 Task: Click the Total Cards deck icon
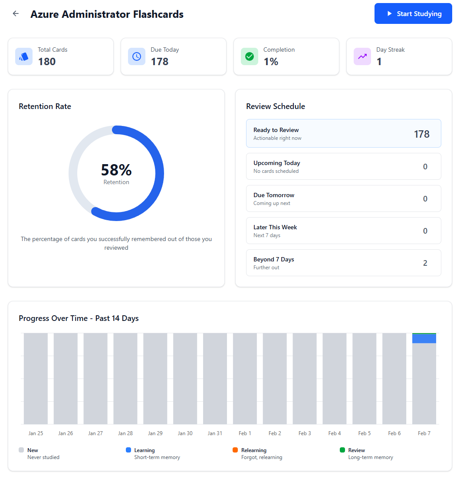[24, 56]
